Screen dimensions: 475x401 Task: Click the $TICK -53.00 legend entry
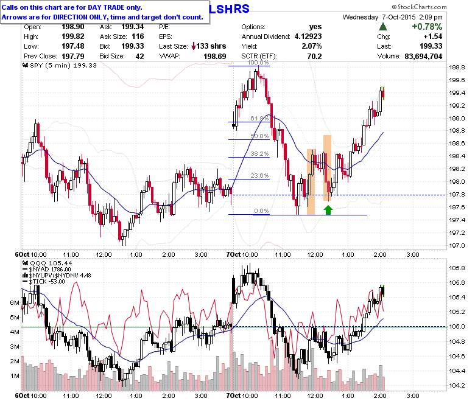(x=47, y=282)
